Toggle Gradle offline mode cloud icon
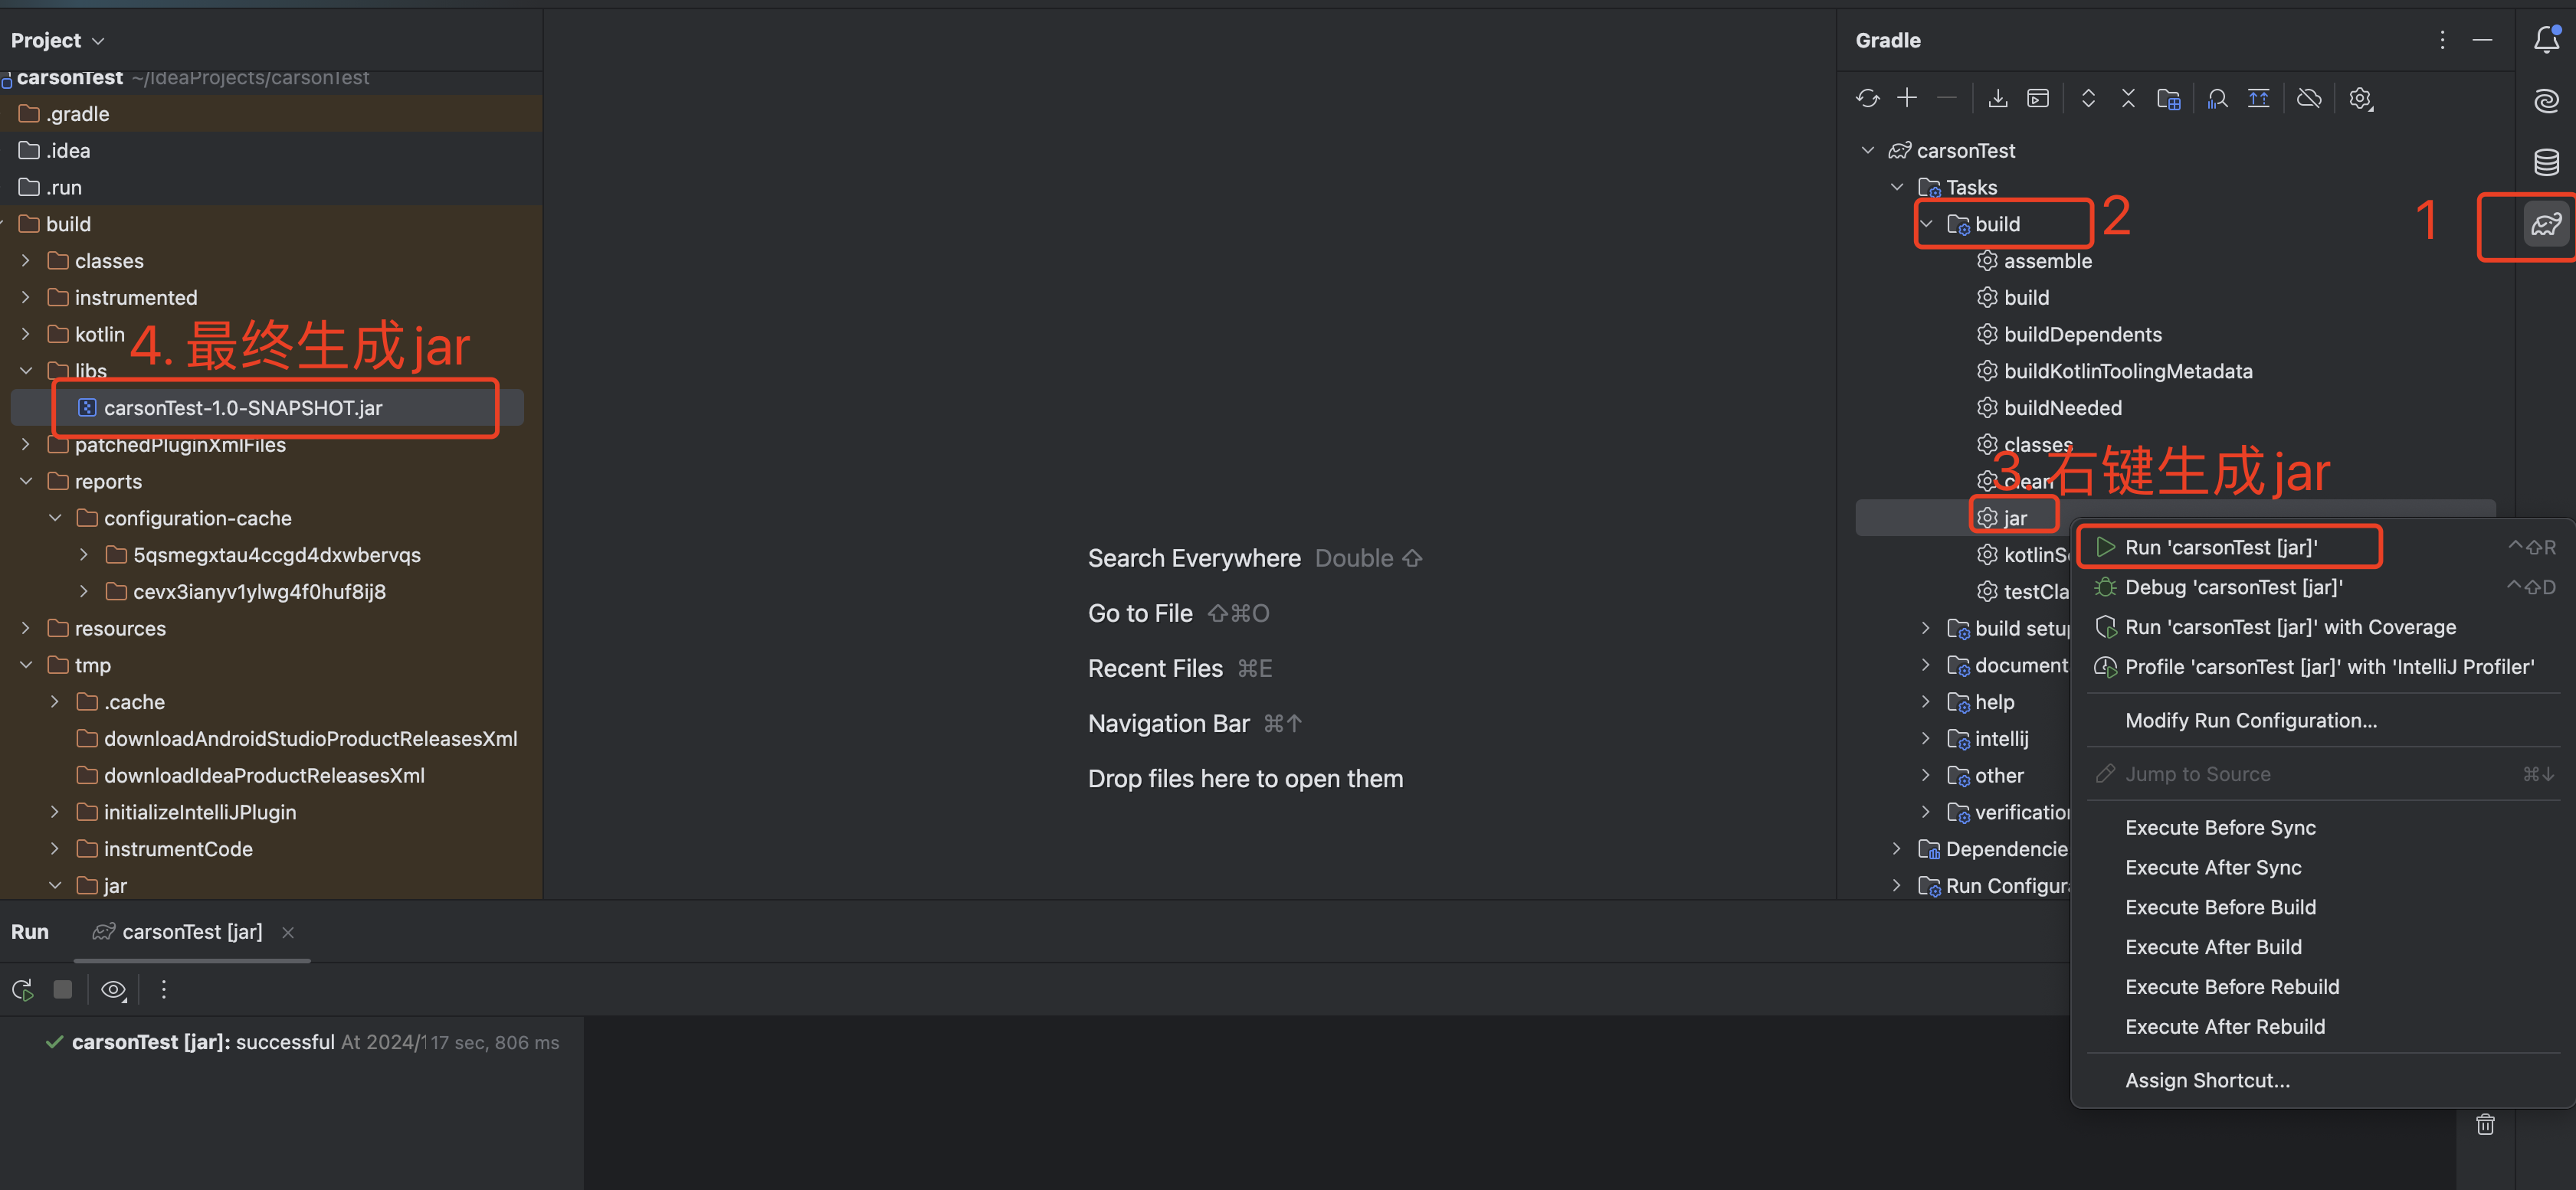The height and width of the screenshot is (1190, 2576). 2309,98
